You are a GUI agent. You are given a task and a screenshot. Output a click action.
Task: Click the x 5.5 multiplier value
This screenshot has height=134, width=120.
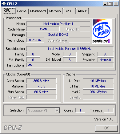[x=41, y=86]
